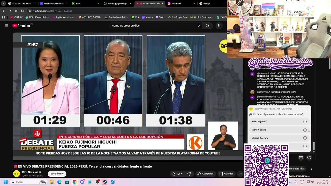
Task: Open the Twitch bookmark
Action: coord(160,17)
